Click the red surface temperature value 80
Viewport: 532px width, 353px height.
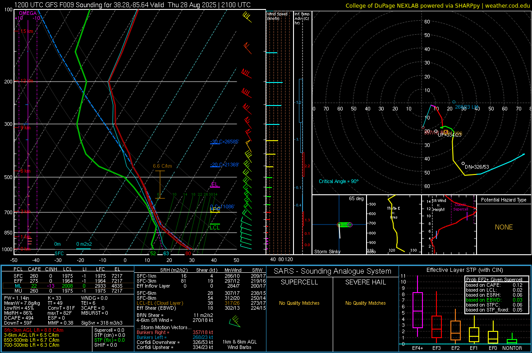188,253
